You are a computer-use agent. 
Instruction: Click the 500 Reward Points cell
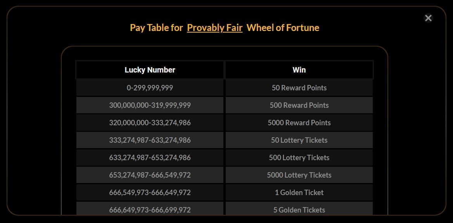coord(299,105)
